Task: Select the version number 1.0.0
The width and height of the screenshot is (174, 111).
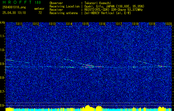Action: (38, 2)
